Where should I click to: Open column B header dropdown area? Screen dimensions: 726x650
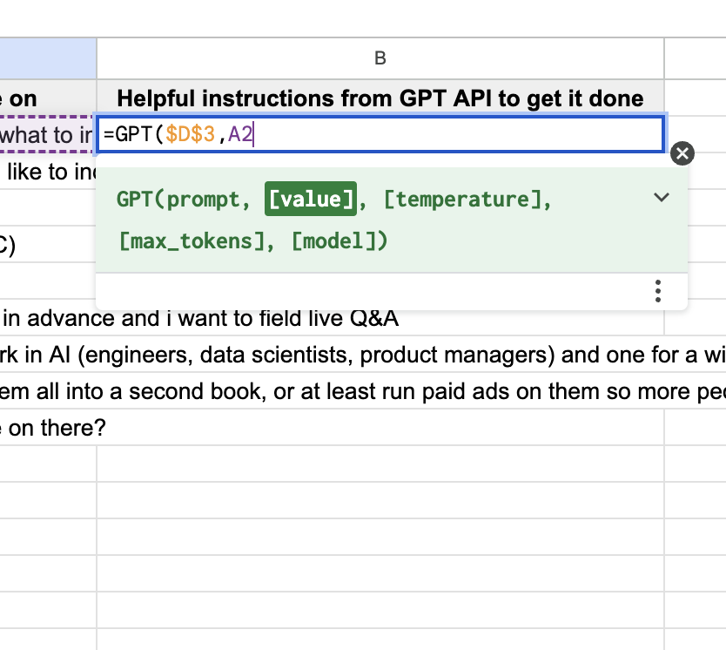[379, 58]
